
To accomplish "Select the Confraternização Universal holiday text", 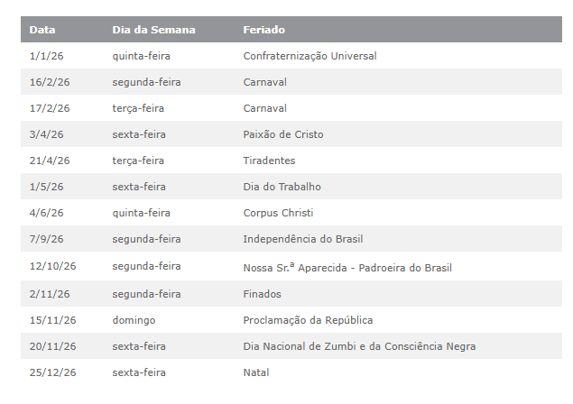I will point(310,56).
